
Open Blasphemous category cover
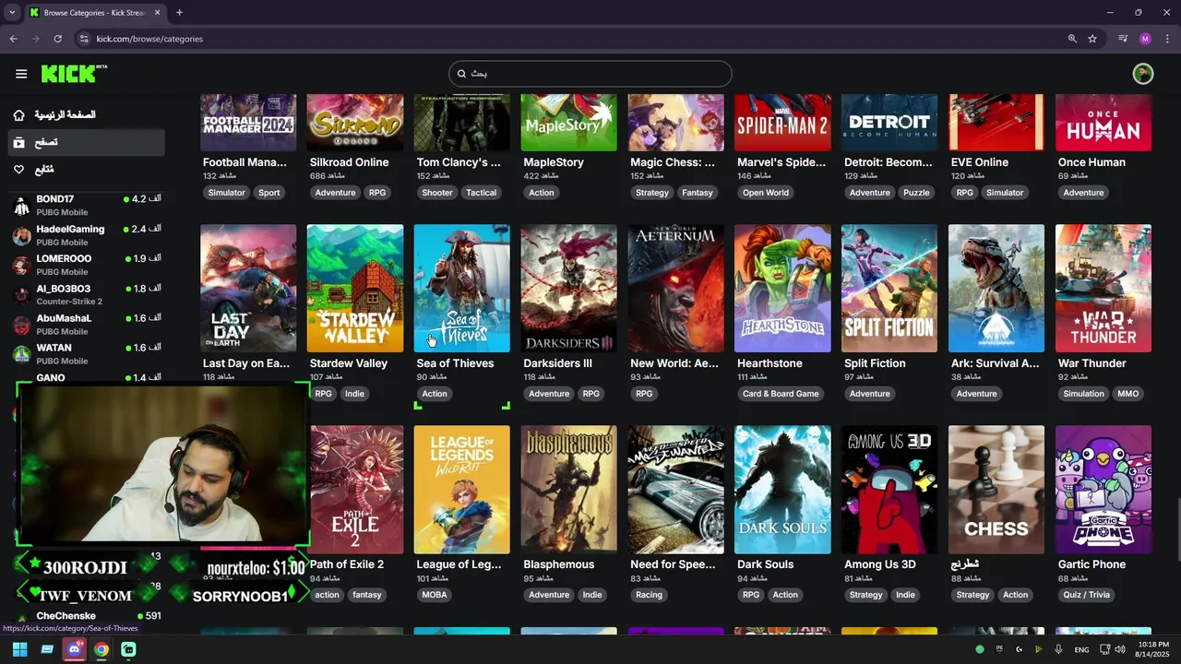coord(569,490)
